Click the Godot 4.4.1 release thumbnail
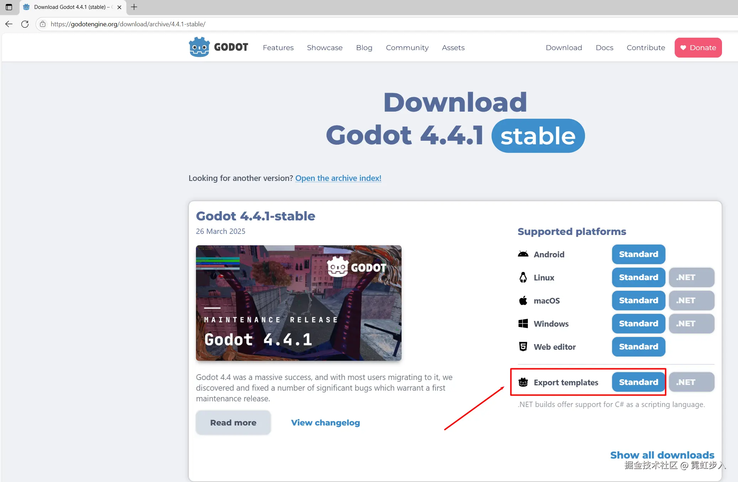The width and height of the screenshot is (738, 482). 298,303
